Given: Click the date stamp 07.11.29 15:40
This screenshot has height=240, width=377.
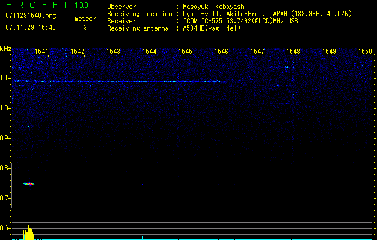Looking at the screenshot, I should click(31, 28).
